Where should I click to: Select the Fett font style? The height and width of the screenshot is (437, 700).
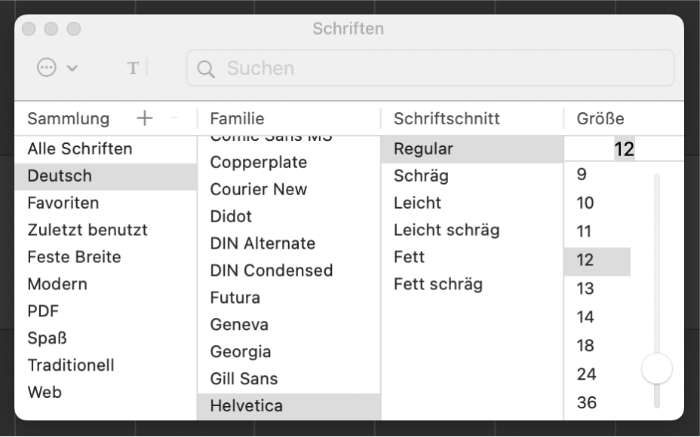pyautogui.click(x=409, y=257)
